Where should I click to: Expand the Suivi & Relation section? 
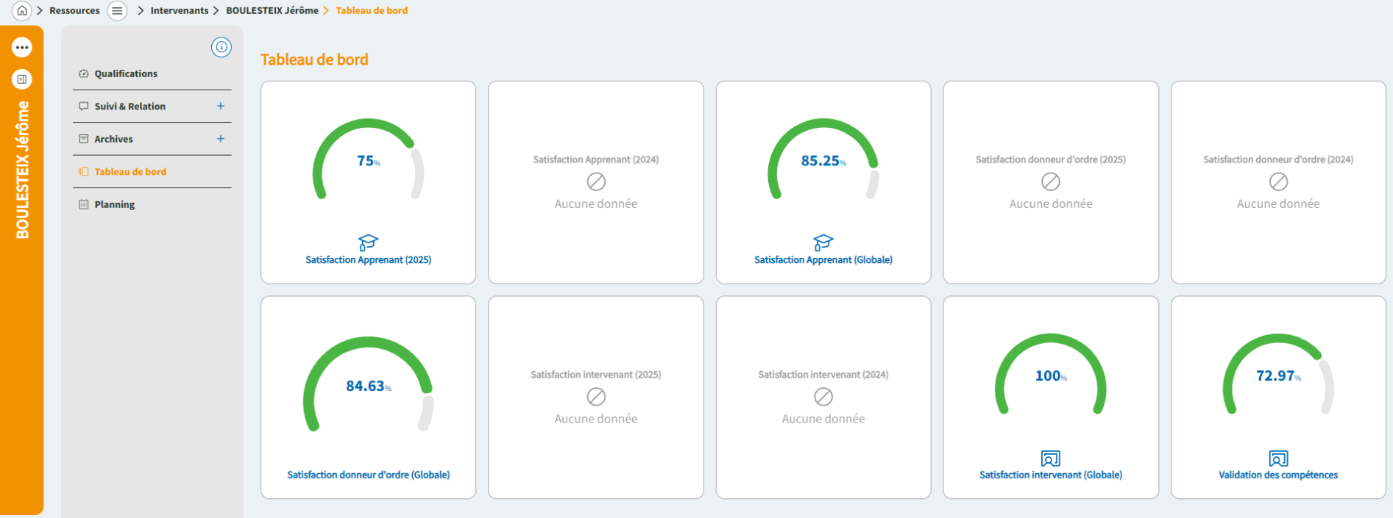point(220,107)
